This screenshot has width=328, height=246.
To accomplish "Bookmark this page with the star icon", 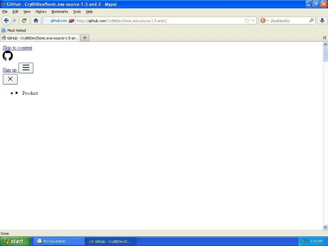I will click(x=247, y=20).
